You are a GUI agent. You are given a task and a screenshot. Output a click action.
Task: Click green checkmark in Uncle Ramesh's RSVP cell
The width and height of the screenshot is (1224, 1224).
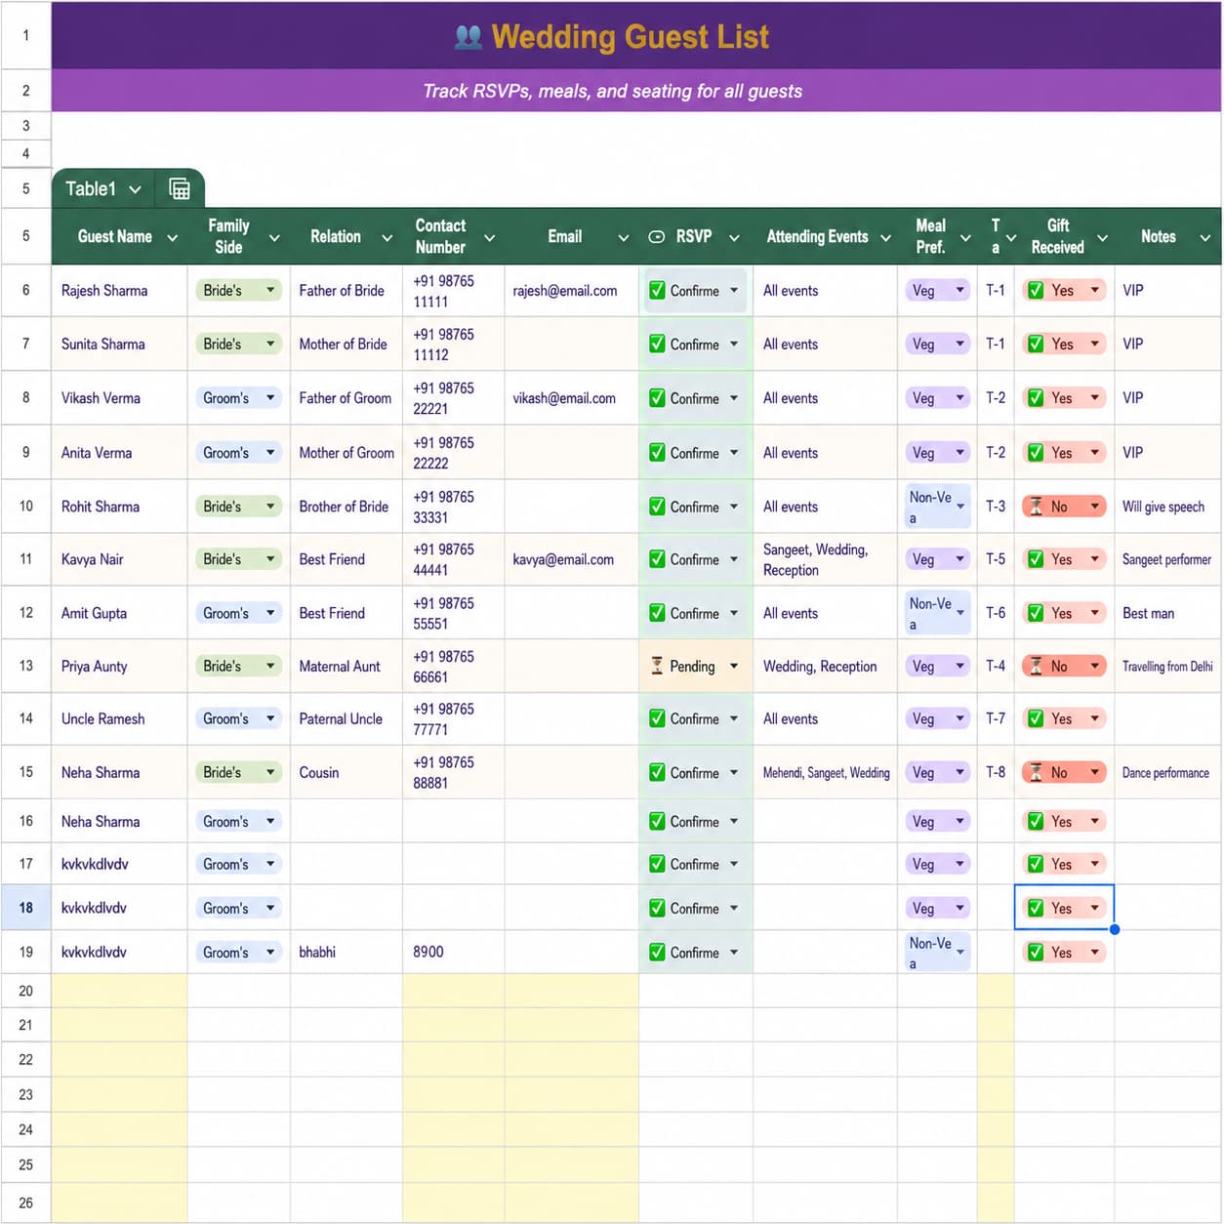(658, 718)
